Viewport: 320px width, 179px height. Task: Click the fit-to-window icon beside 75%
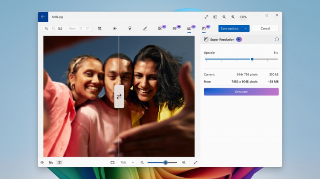pyautogui.click(x=112, y=163)
